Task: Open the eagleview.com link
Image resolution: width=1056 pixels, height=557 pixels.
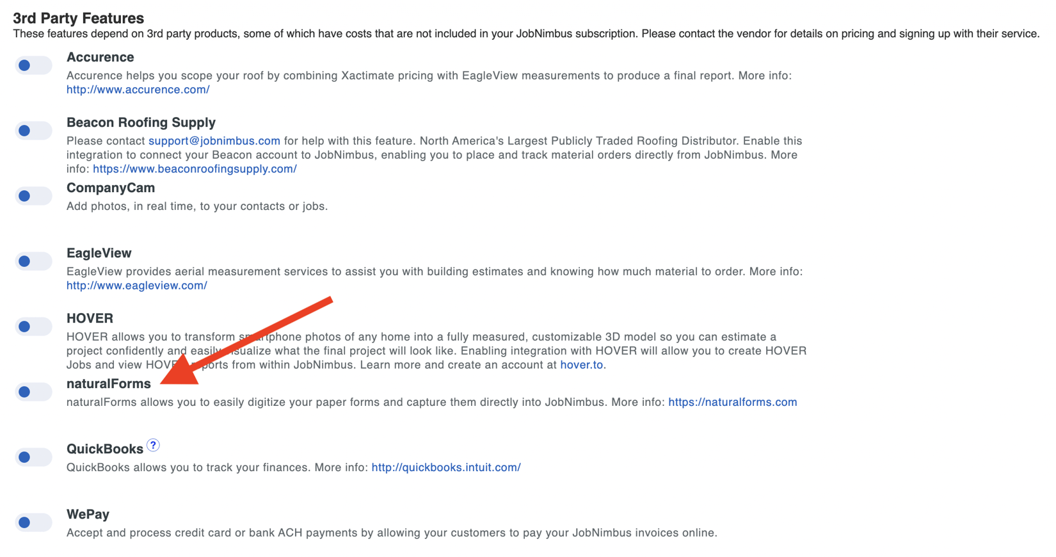Action: (136, 286)
